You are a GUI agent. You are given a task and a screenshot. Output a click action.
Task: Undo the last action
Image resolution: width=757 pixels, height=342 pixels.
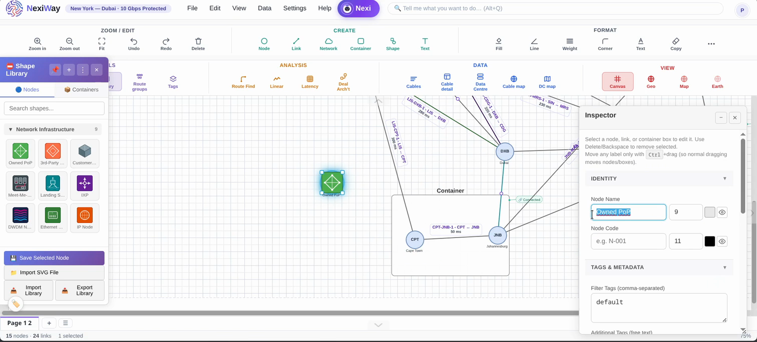coord(134,44)
